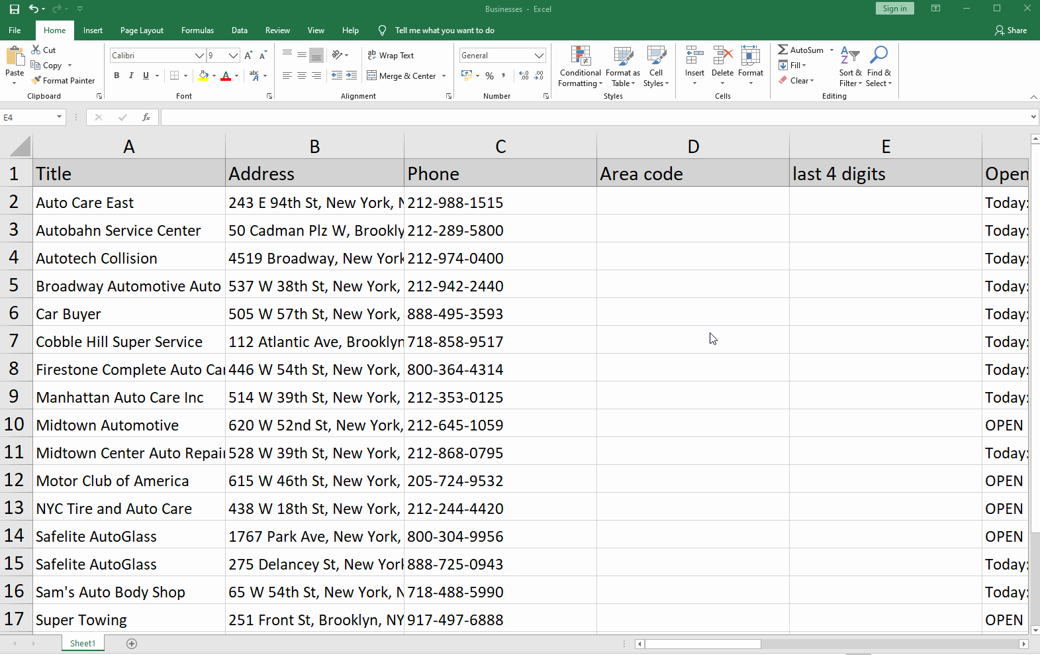The width and height of the screenshot is (1040, 655).
Task: Open Cell Styles gallery
Action: (656, 66)
